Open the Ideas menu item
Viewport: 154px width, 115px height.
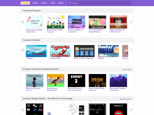[53, 3]
